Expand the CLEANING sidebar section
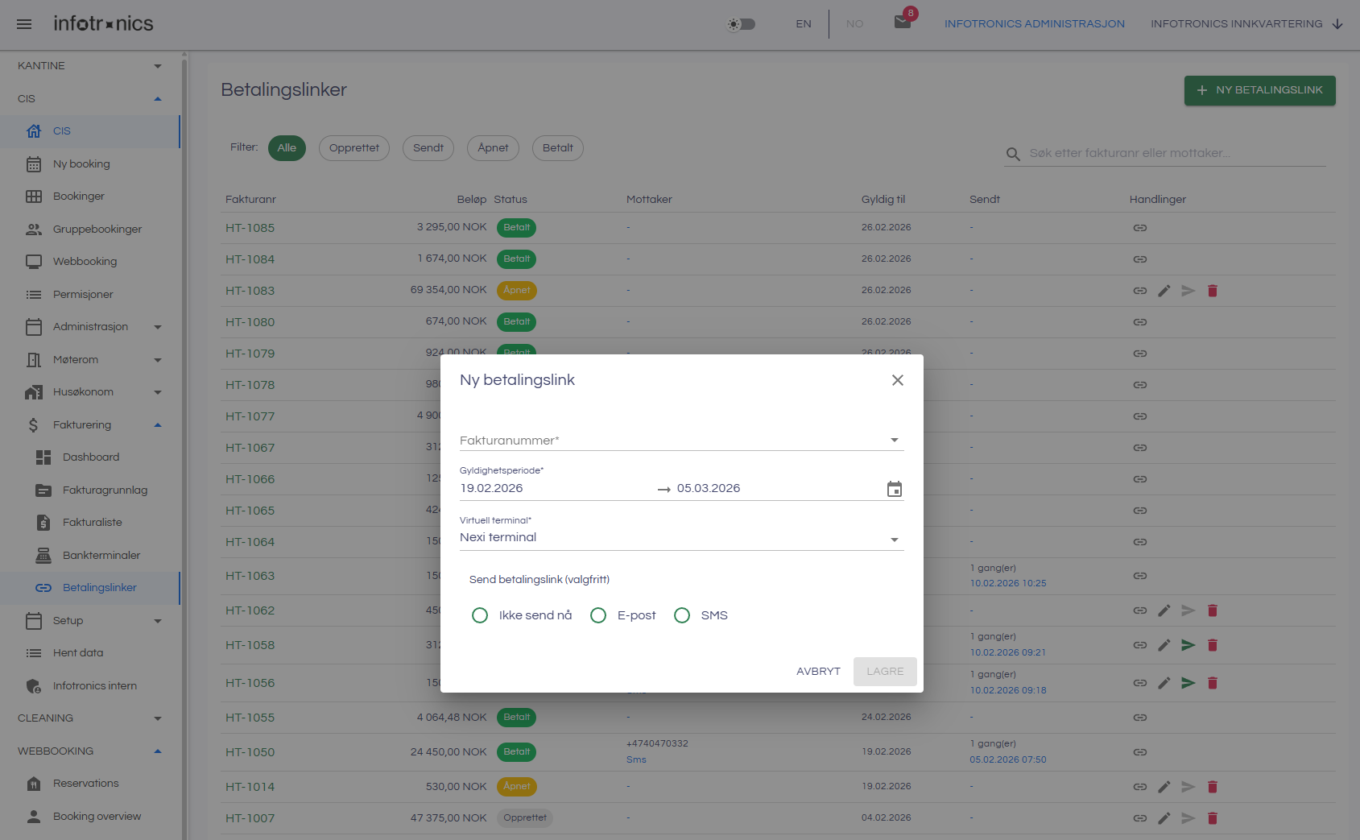Image resolution: width=1360 pixels, height=840 pixels. click(89, 718)
